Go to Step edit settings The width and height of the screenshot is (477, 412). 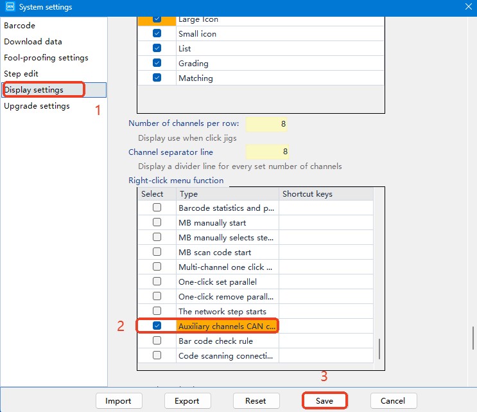(21, 74)
